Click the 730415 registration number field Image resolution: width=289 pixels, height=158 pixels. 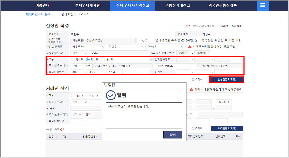[183, 53]
